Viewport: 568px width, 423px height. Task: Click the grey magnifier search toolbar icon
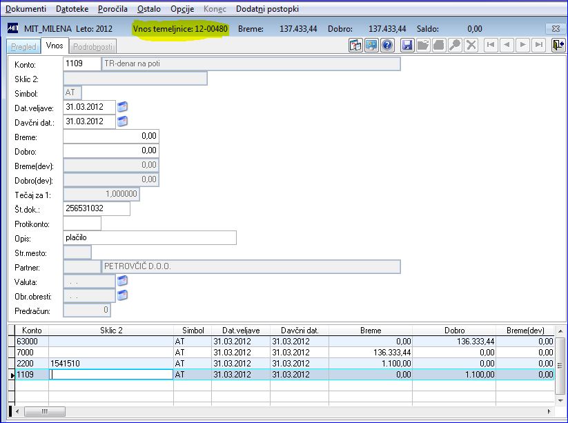pos(455,46)
